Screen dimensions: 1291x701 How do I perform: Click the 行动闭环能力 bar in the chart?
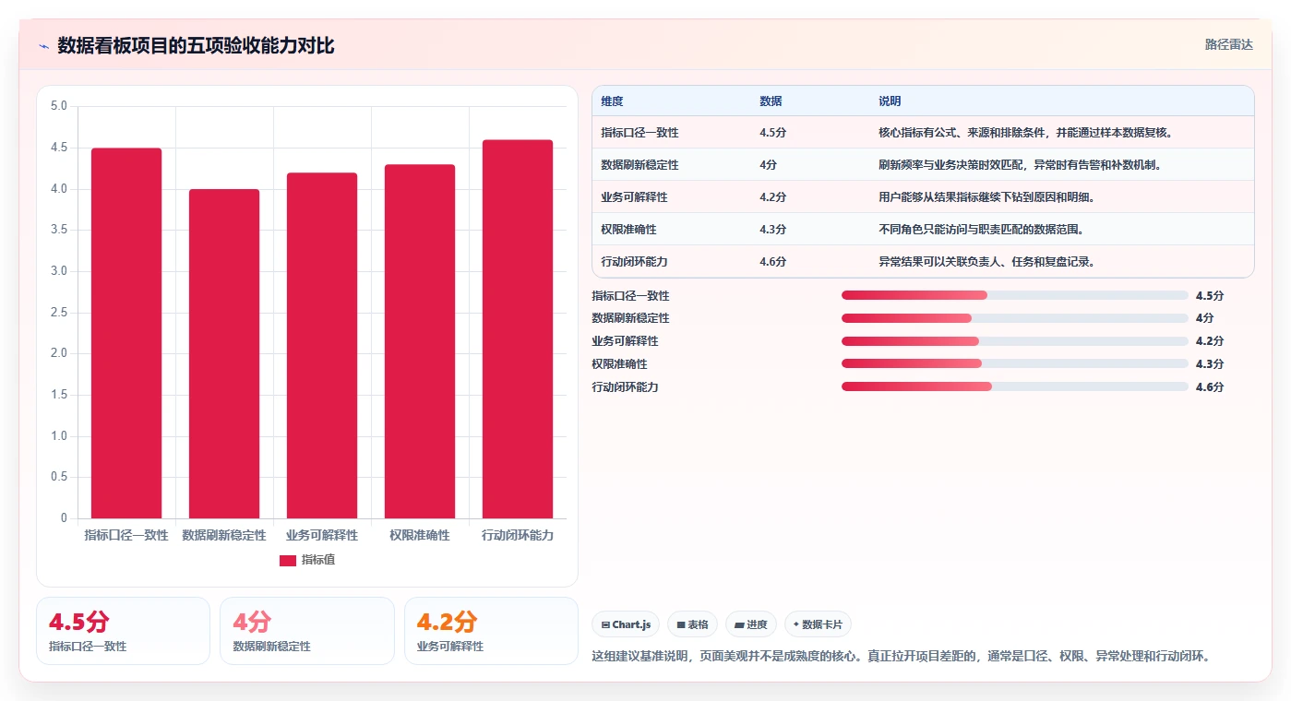(518, 328)
